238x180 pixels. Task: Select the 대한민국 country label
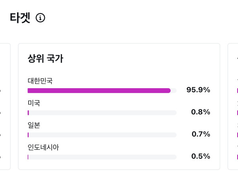pos(40,81)
